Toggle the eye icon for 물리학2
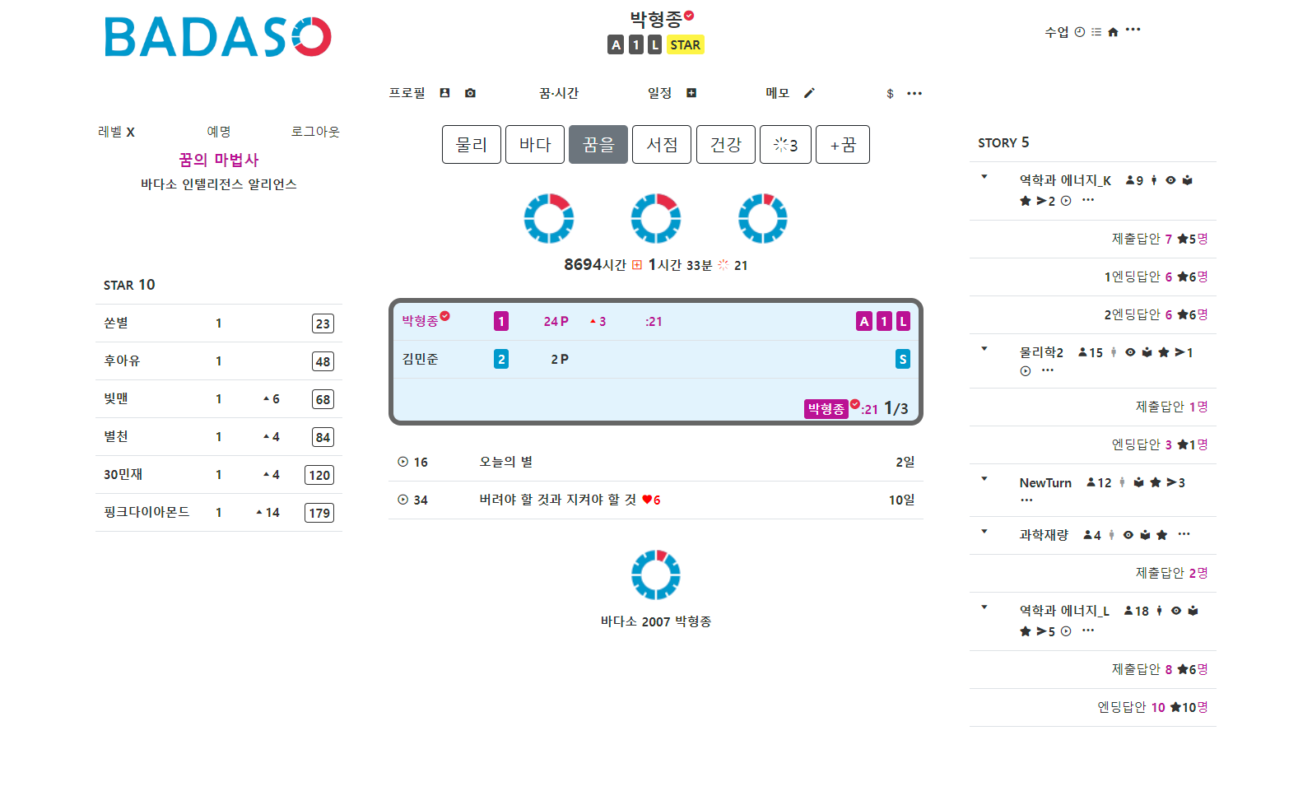Screen dimensions: 1312x791 1130,352
